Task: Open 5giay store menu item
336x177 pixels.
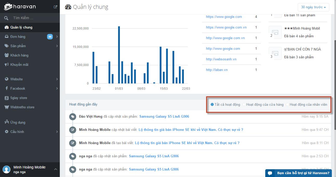Action: click(x=30, y=98)
